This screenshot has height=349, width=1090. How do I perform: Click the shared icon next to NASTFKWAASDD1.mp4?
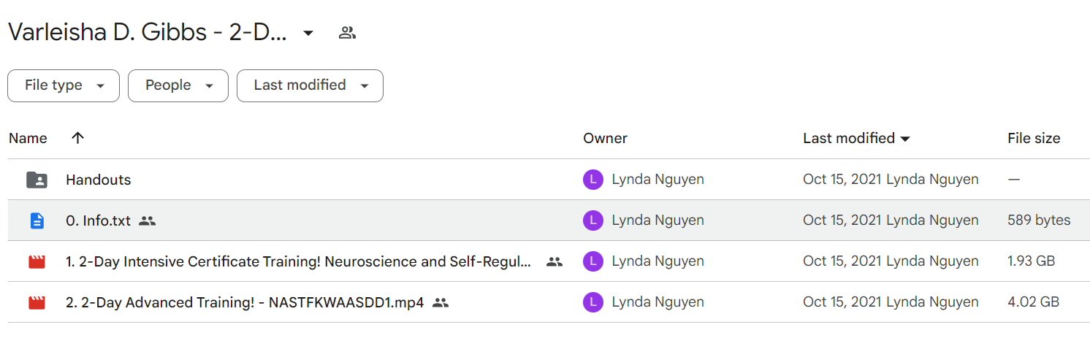tap(440, 302)
